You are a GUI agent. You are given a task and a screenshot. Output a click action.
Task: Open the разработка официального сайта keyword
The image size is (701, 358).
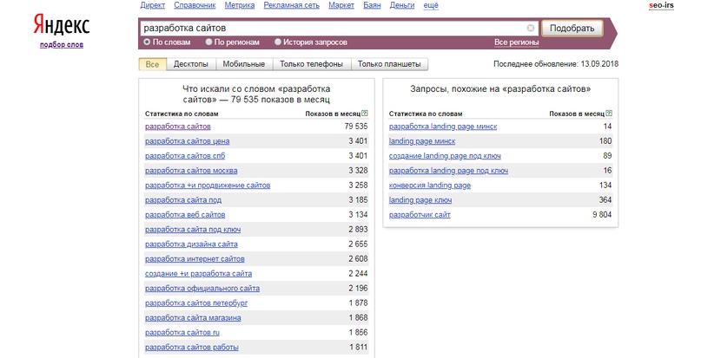click(202, 289)
